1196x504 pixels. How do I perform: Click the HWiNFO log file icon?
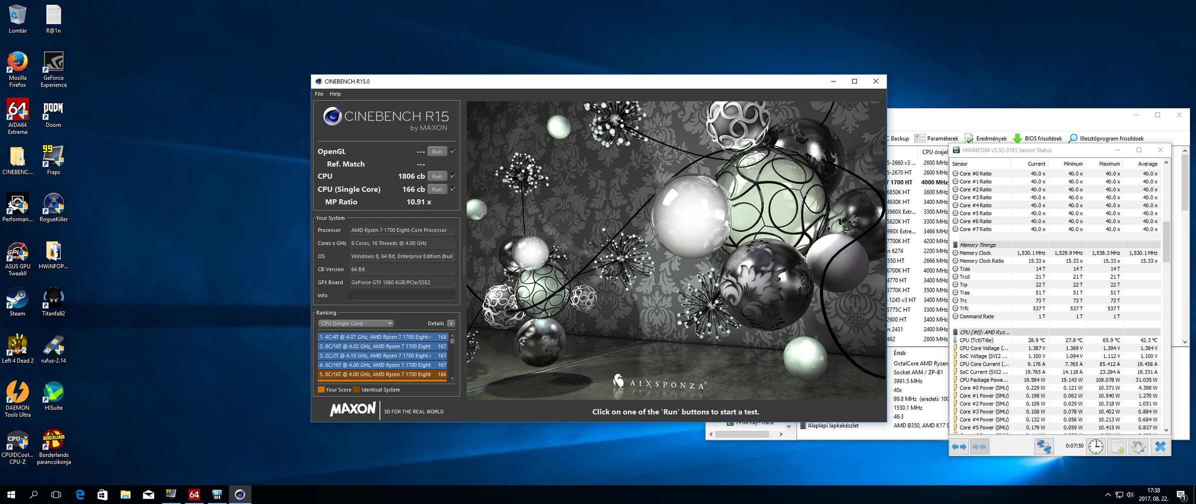[x=1117, y=446]
